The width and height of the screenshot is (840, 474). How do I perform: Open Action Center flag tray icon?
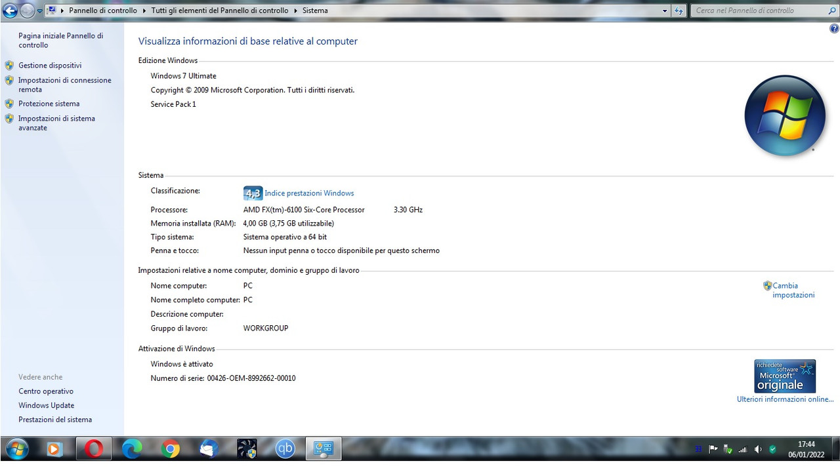coord(713,450)
